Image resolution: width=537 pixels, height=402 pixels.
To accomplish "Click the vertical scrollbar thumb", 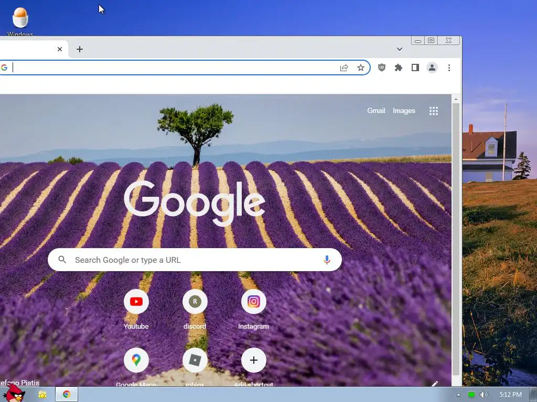I will pos(456,239).
